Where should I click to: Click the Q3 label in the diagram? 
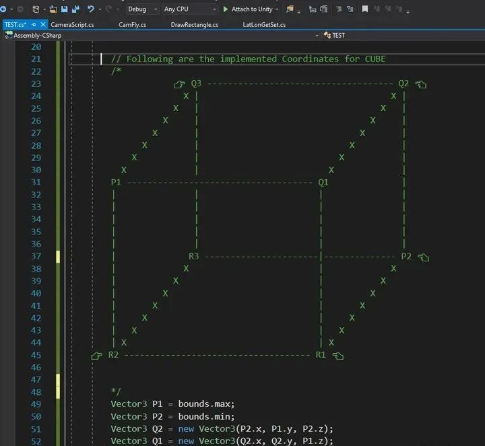coord(196,84)
